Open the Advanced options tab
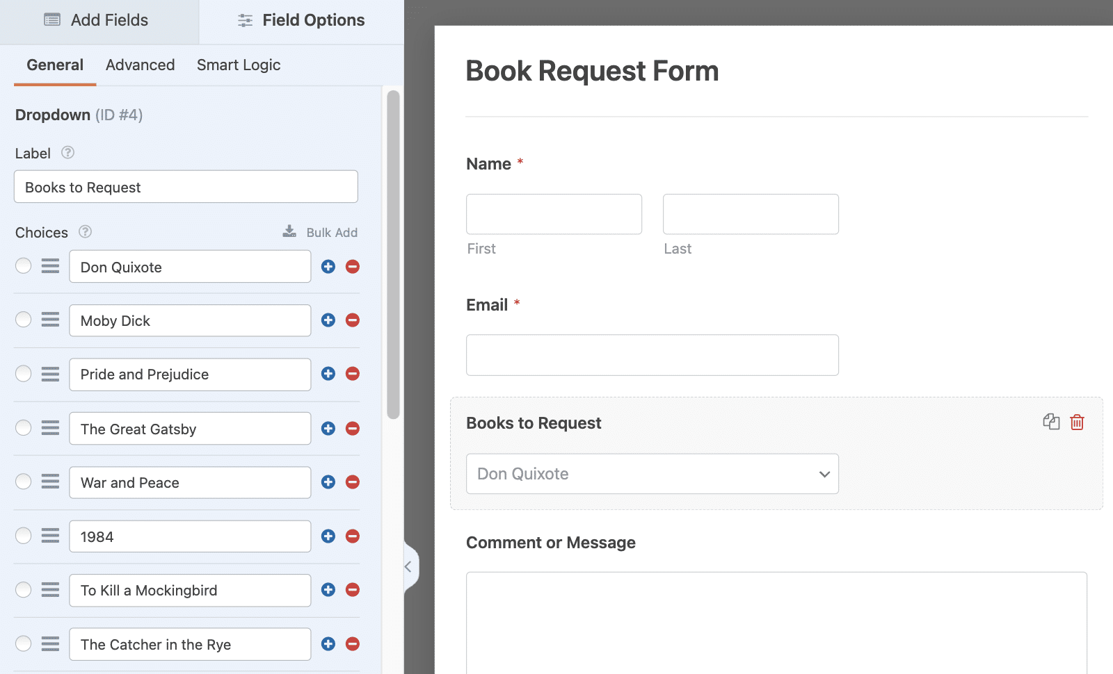 click(x=140, y=65)
